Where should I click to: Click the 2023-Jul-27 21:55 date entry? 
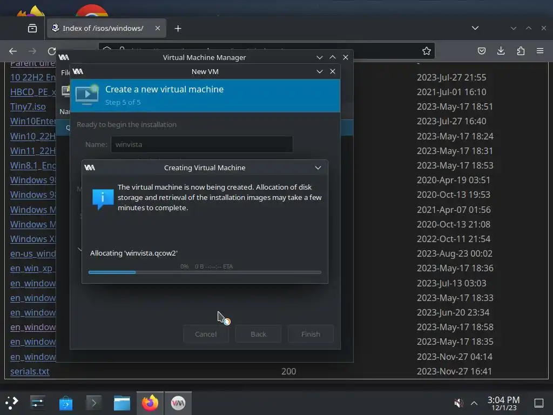point(451,77)
